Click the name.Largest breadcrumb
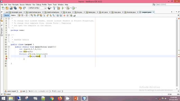The image size is (180, 101). tap(11, 91)
